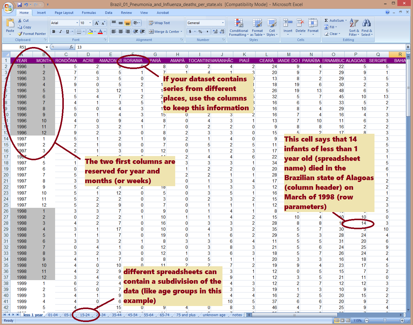Open the font size dropdown

[91, 23]
